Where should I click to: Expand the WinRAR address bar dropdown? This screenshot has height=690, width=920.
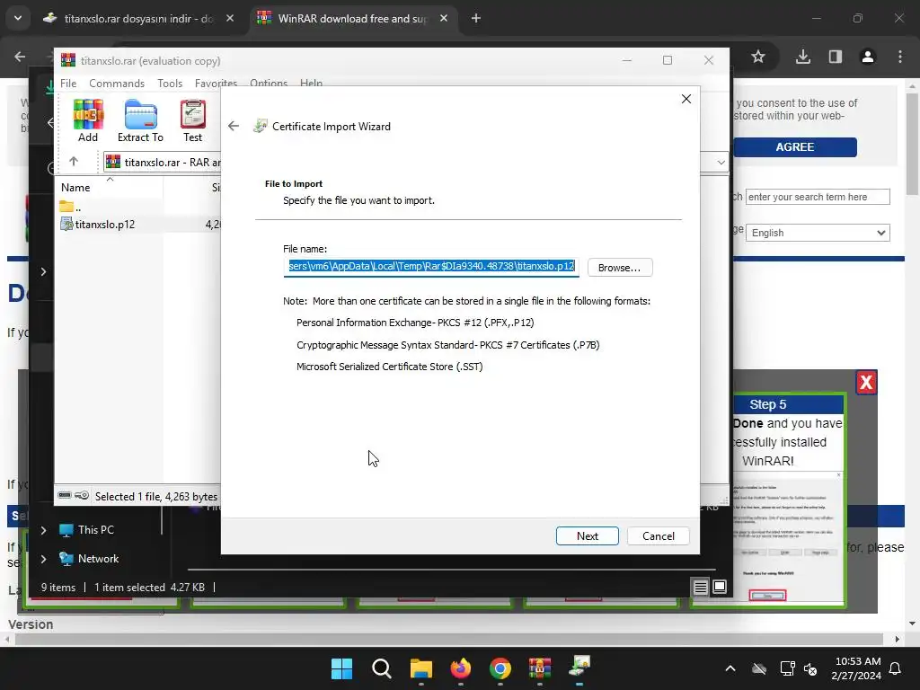click(x=721, y=162)
